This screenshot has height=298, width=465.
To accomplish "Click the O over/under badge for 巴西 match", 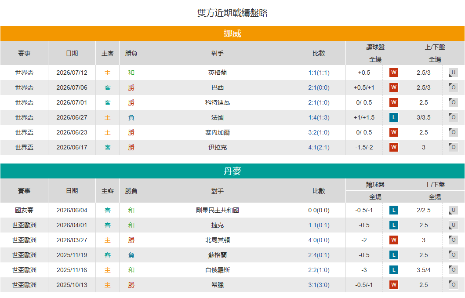I will pos(454,87).
